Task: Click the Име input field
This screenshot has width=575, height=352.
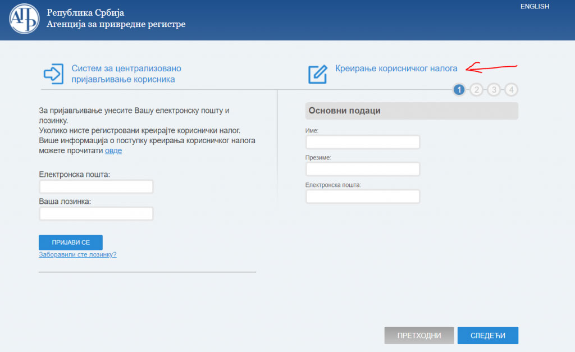Action: point(363,142)
